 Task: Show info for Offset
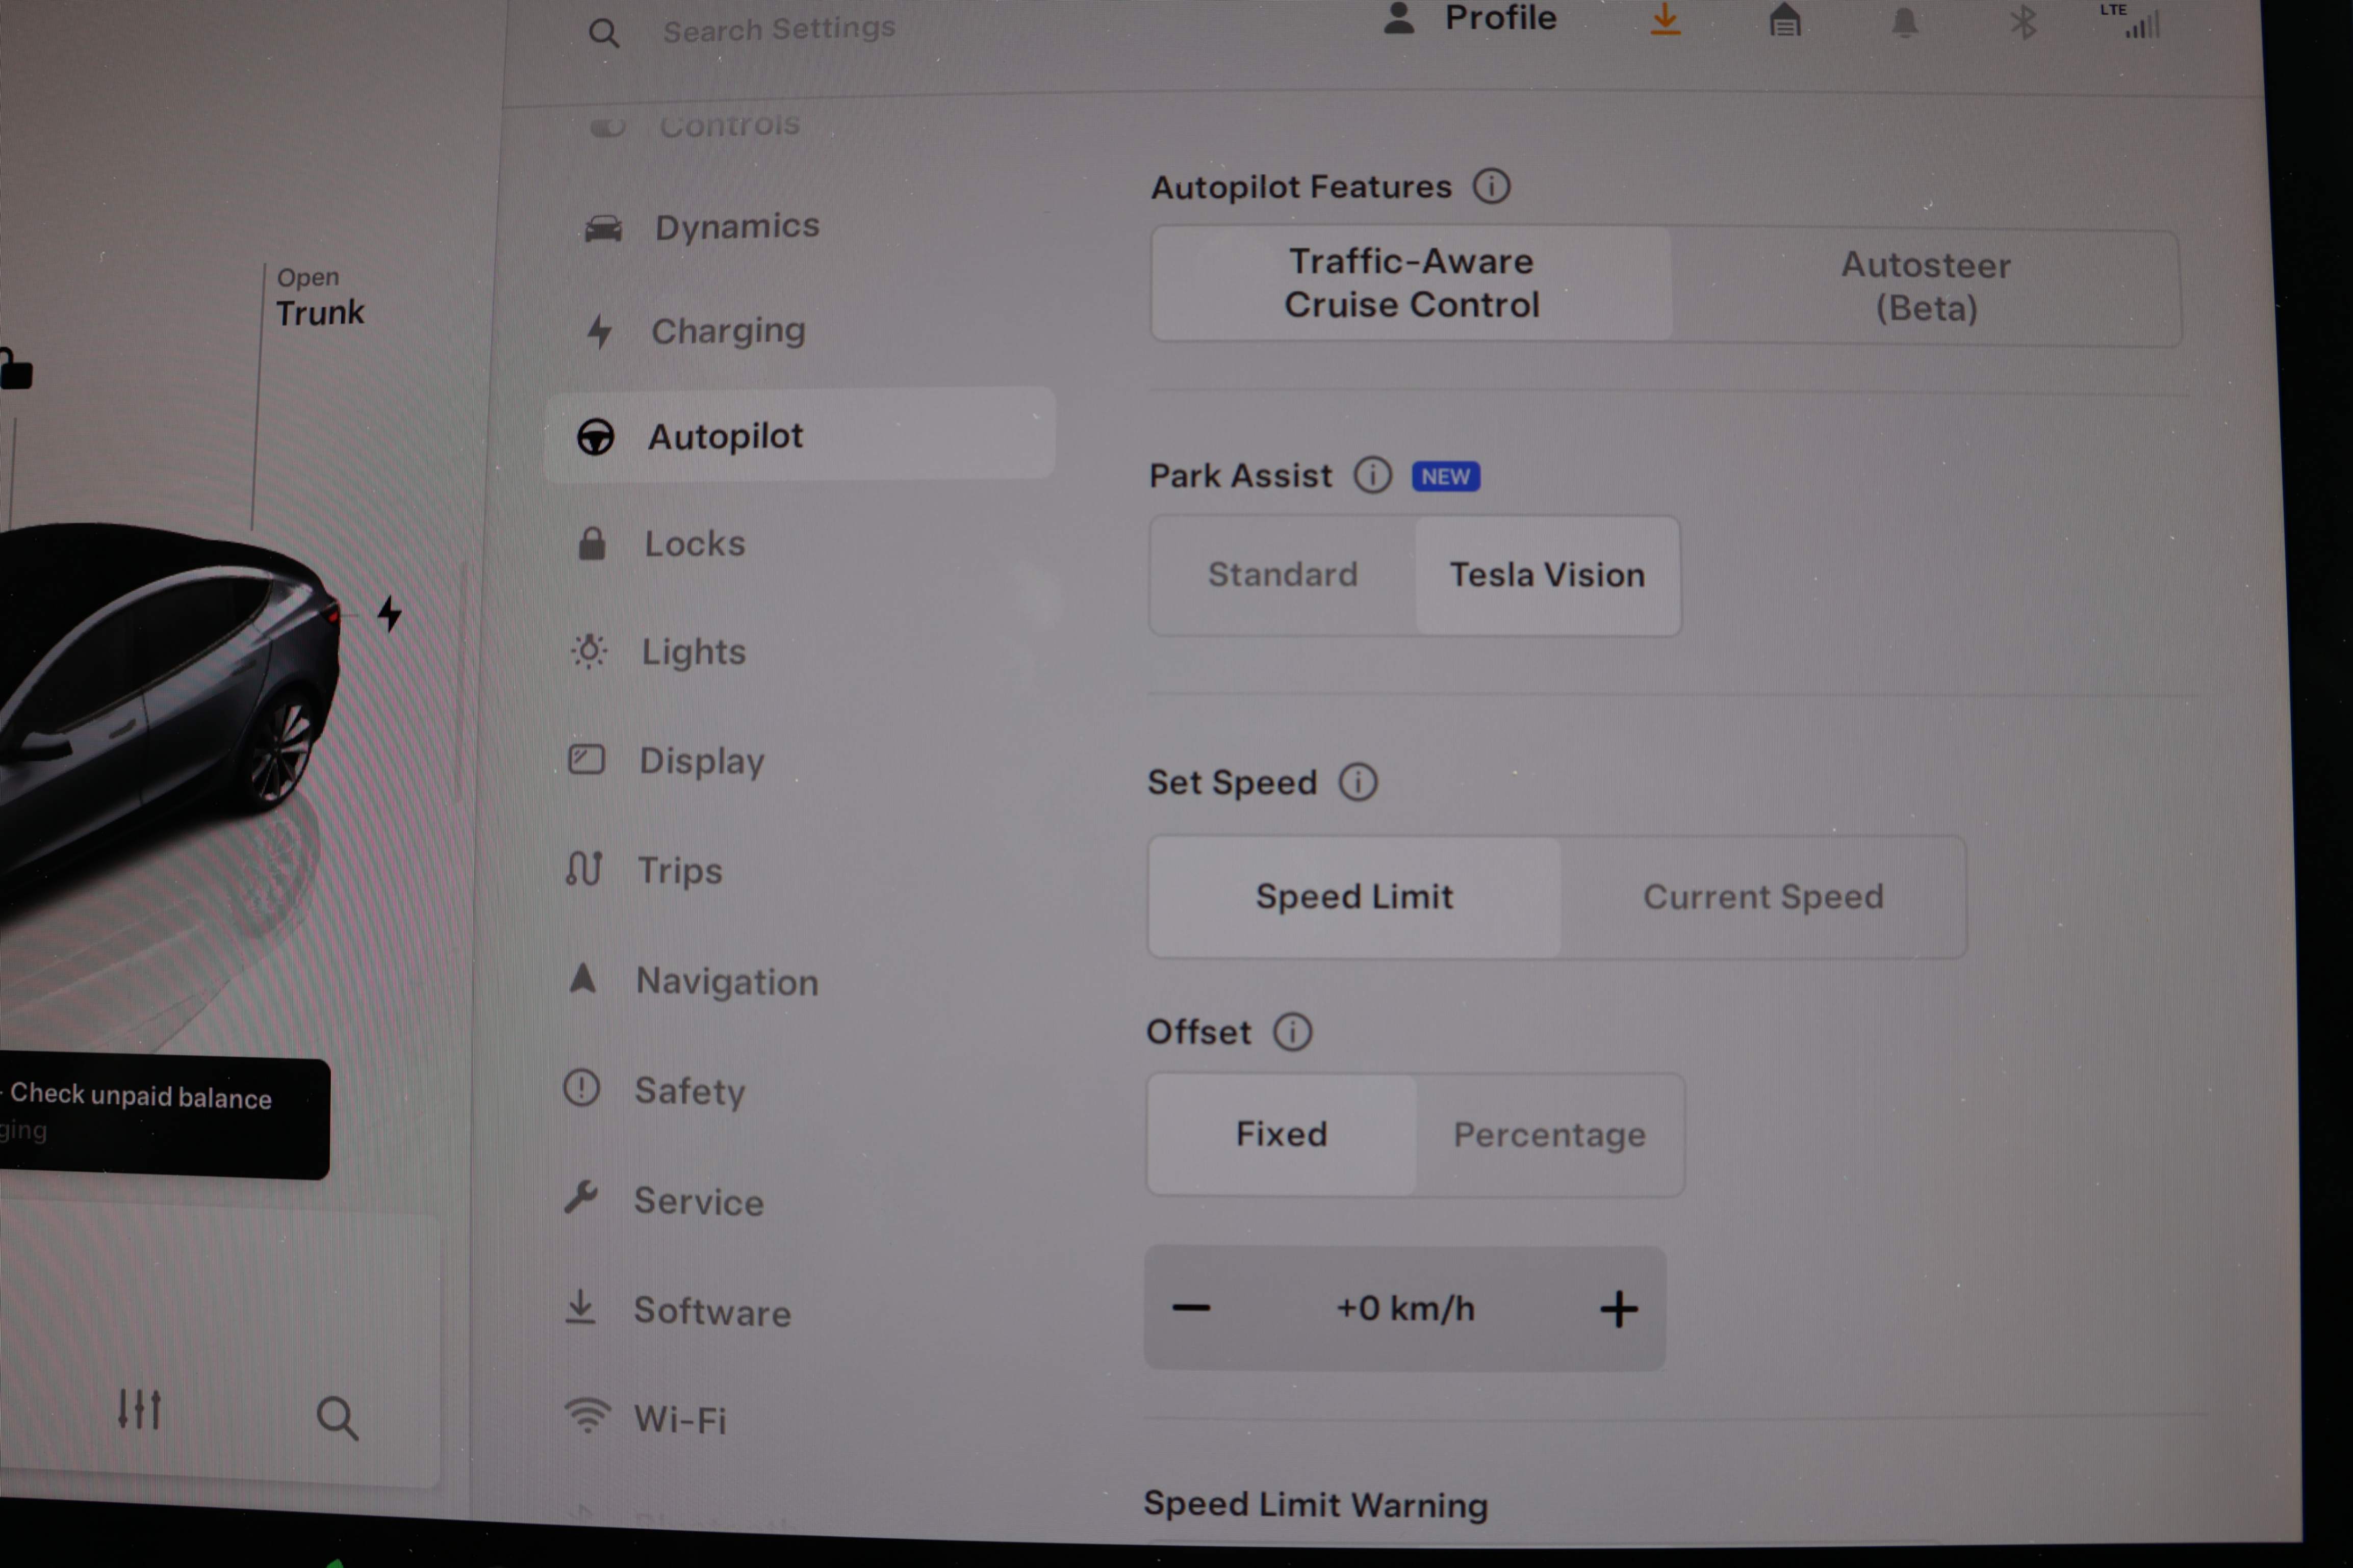click(1293, 1031)
